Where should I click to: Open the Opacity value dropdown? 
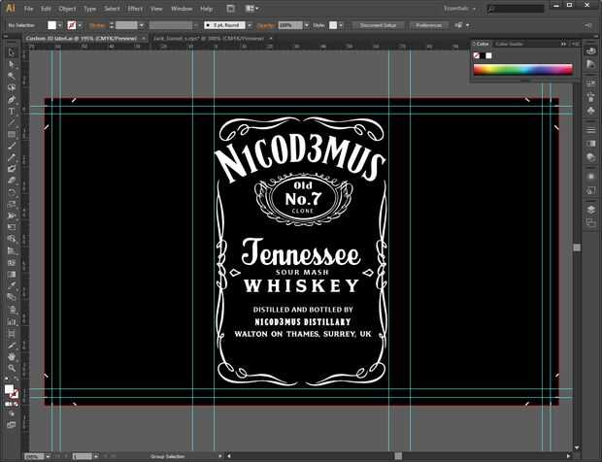[307, 25]
